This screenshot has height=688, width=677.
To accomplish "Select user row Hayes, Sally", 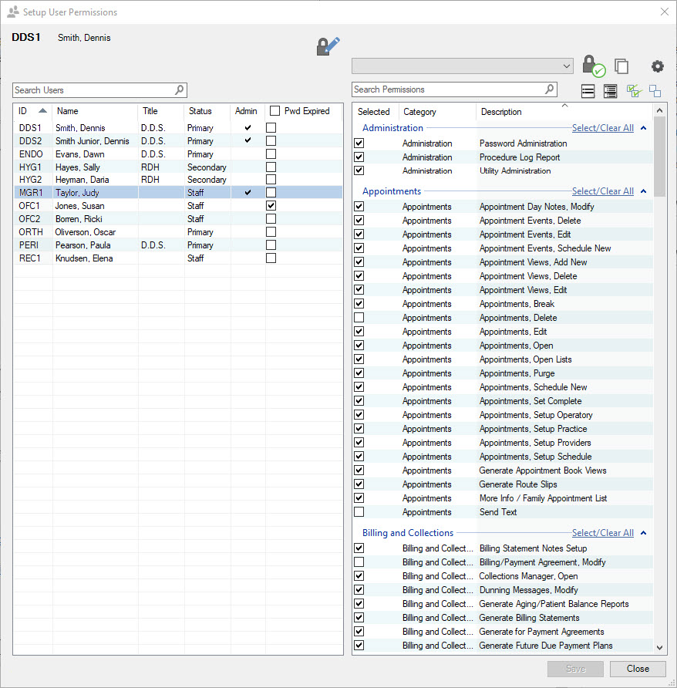I will [177, 167].
